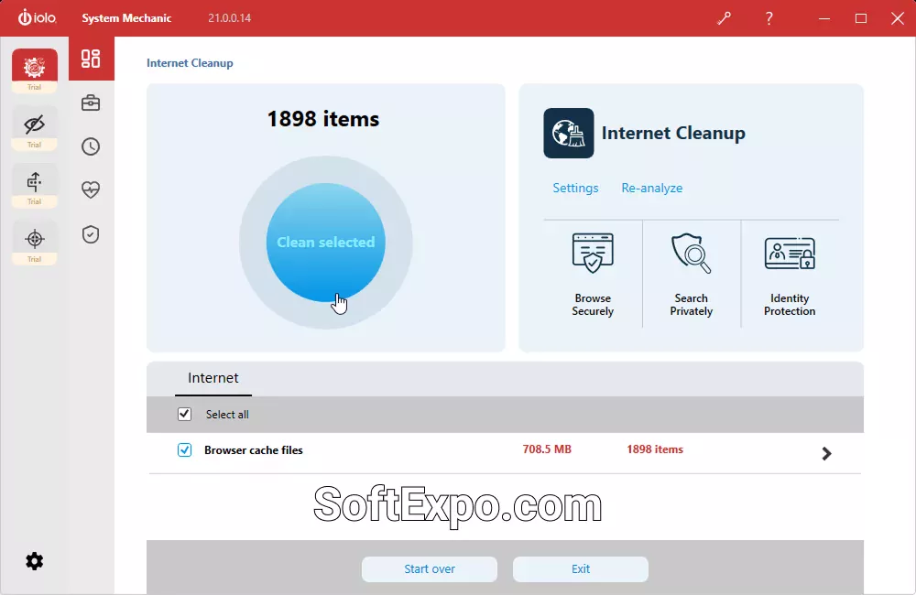
Task: Open Settings via the settings gear at bottom left
Action: 34,561
